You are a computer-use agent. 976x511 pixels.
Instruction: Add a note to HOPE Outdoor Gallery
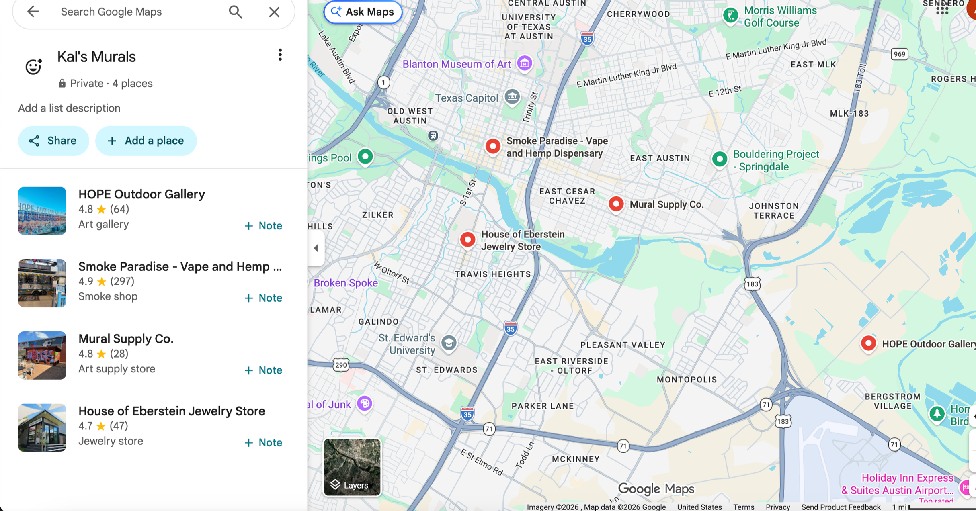pos(263,226)
